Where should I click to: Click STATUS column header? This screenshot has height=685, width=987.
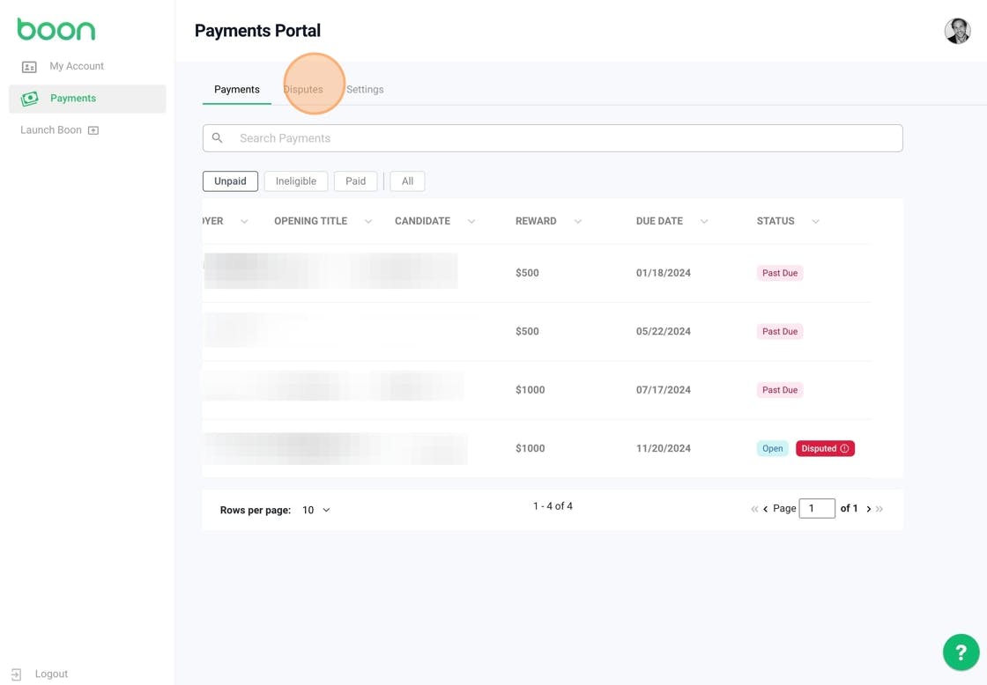tap(775, 221)
